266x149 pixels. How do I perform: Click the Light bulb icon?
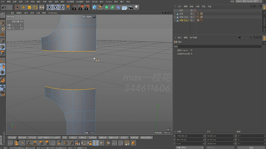[137, 7]
